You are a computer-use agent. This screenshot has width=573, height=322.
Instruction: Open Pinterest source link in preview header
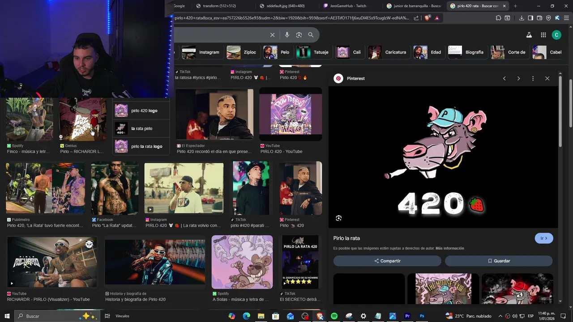[x=350, y=78]
